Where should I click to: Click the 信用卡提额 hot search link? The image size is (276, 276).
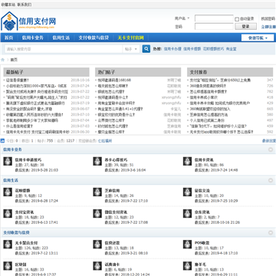pyautogui.click(x=192, y=49)
